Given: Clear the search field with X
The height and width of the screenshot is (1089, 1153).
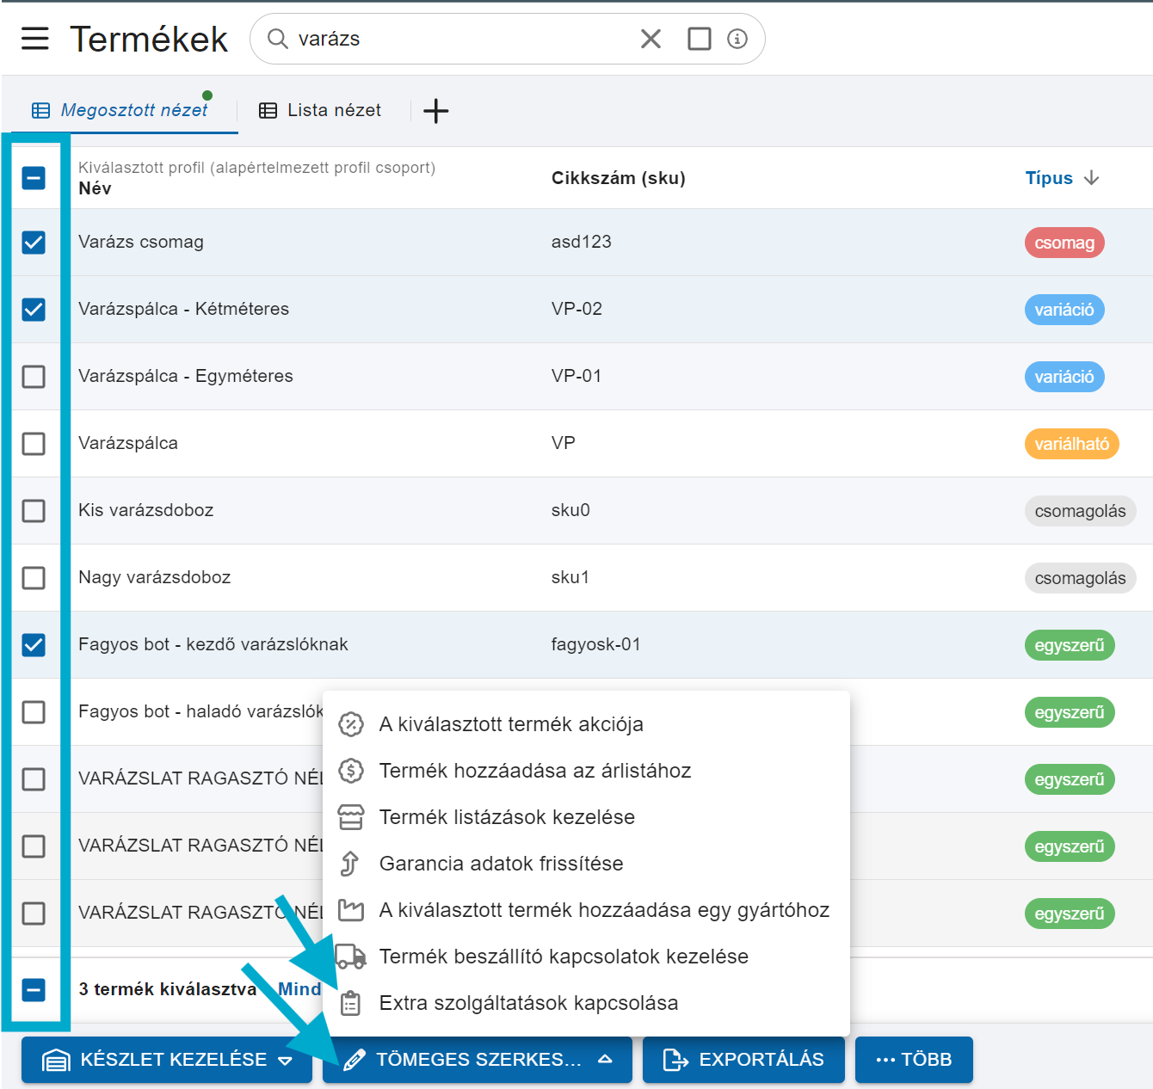Looking at the screenshot, I should [651, 39].
